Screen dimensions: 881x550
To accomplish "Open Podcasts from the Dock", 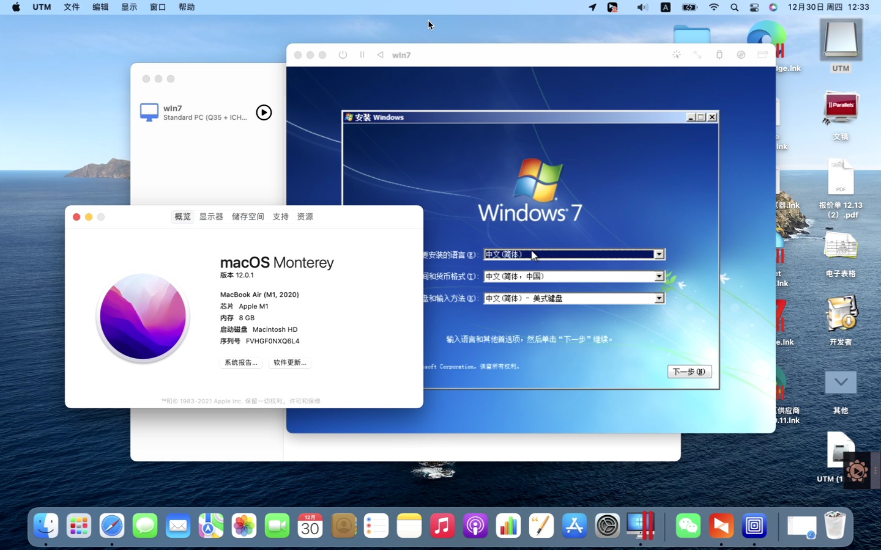I will tap(475, 526).
